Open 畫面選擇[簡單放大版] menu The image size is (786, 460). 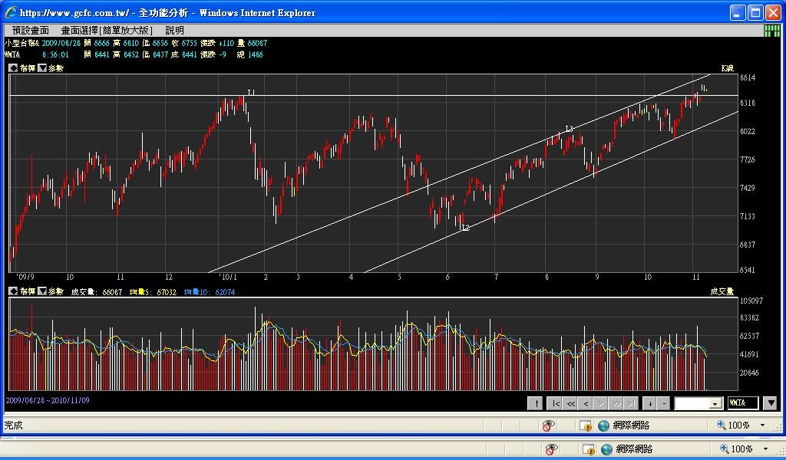(x=107, y=31)
